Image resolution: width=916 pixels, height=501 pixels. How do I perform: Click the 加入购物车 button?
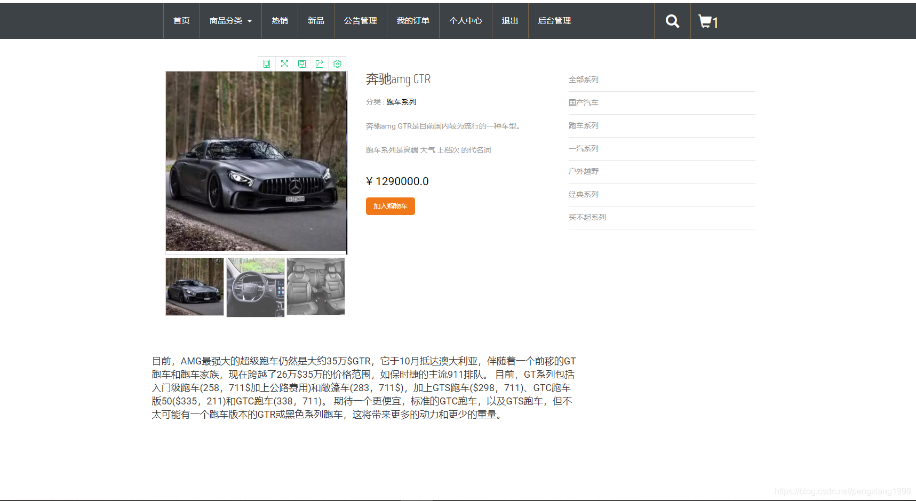coord(391,206)
